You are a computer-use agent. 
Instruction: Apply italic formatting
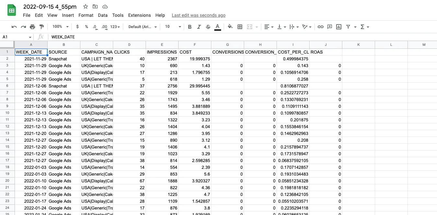click(x=199, y=27)
